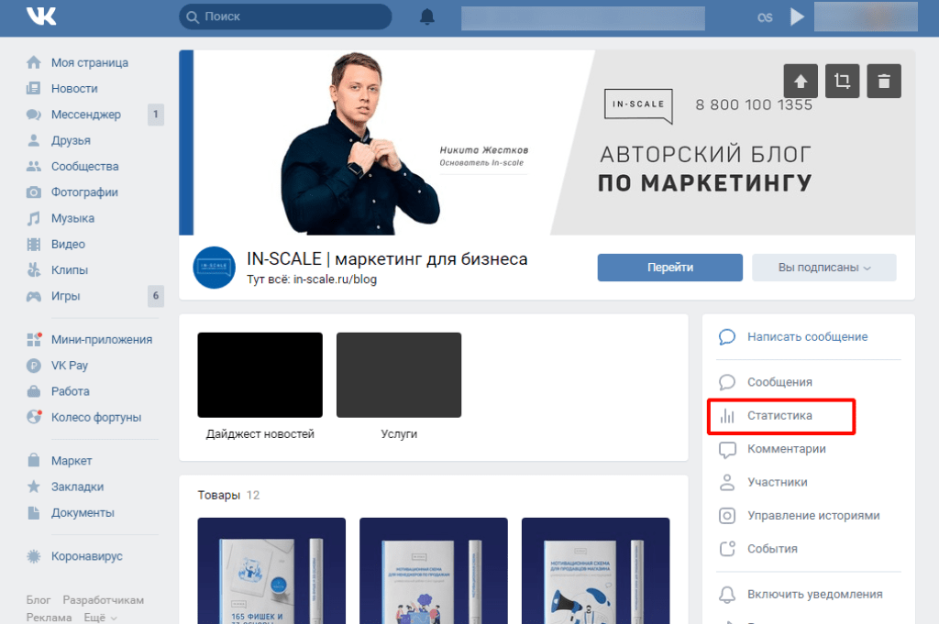Open community Сообщения
This screenshot has width=939, height=624.
coord(779,382)
